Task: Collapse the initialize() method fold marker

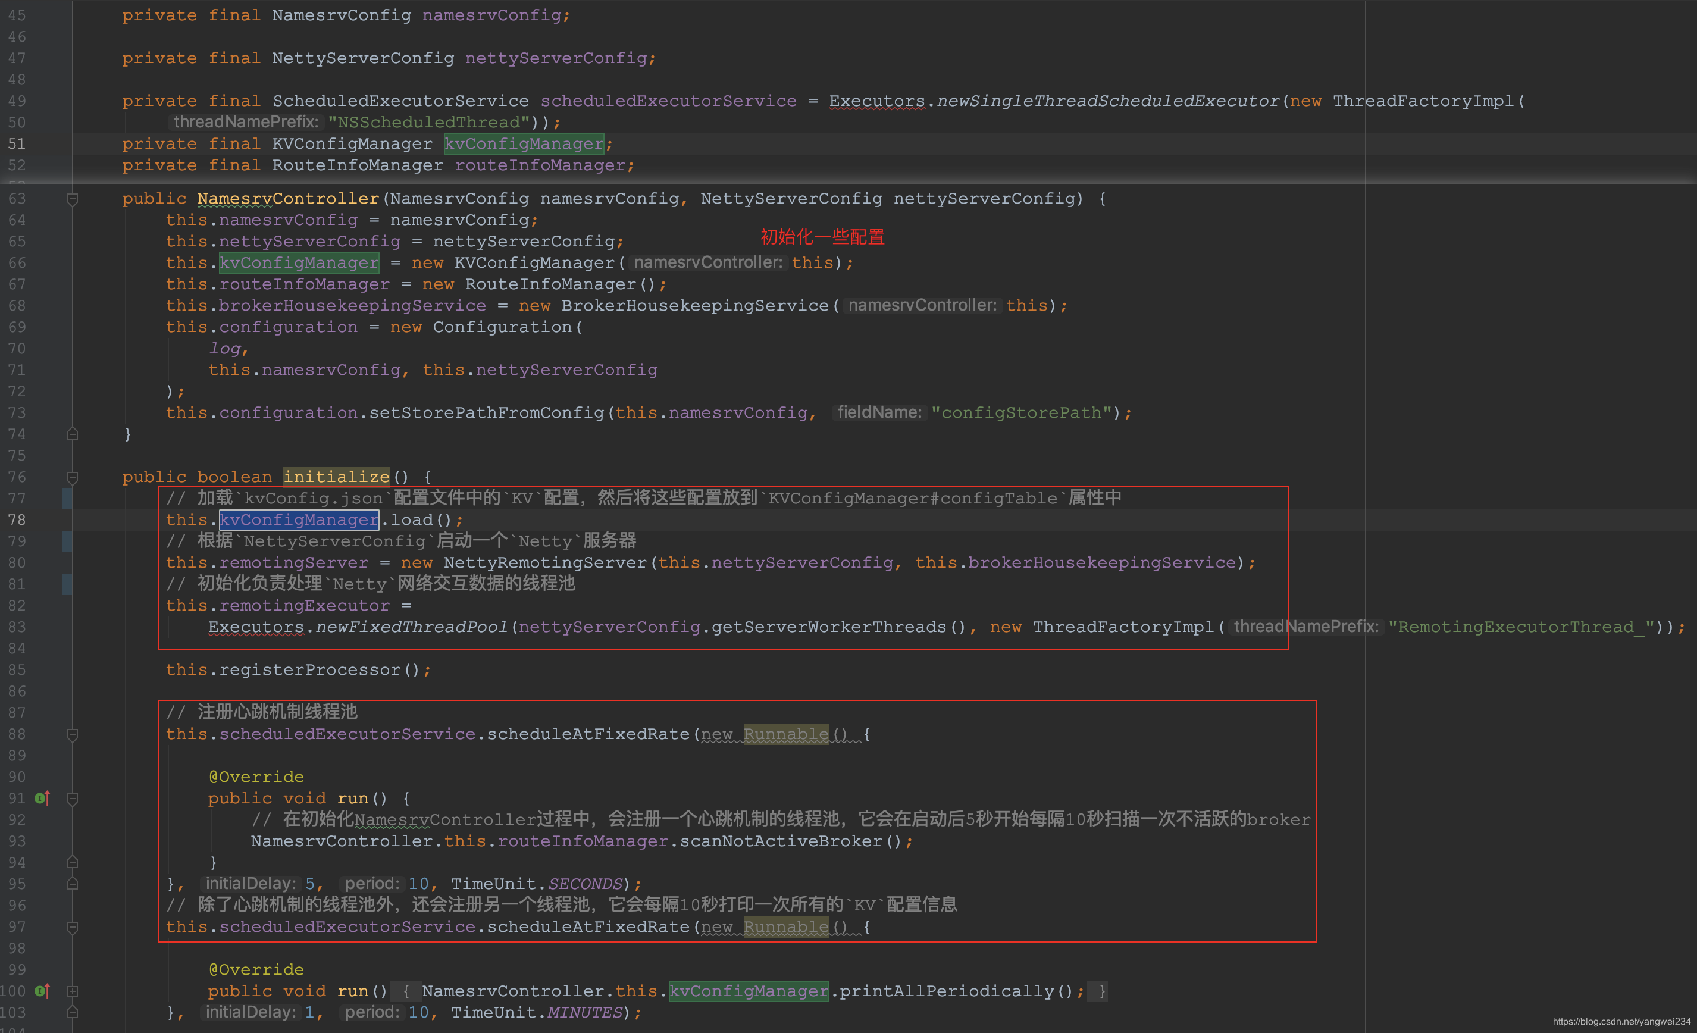Action: [x=73, y=477]
